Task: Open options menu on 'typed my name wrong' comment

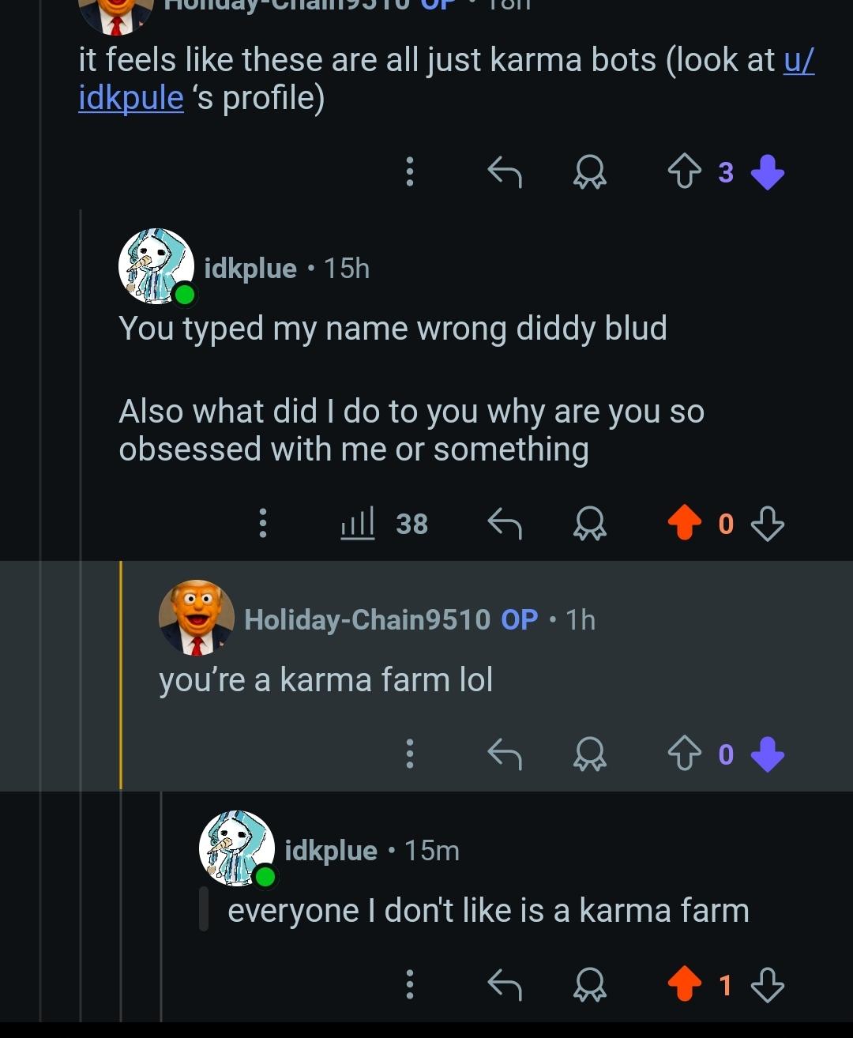Action: coord(263,523)
